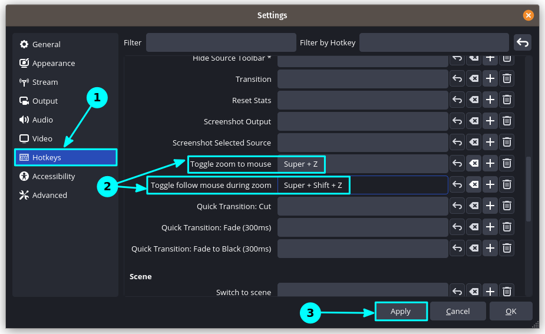Revert Quick Transition: Fade to Black hotkey
This screenshot has height=334, width=545.
[457, 249]
